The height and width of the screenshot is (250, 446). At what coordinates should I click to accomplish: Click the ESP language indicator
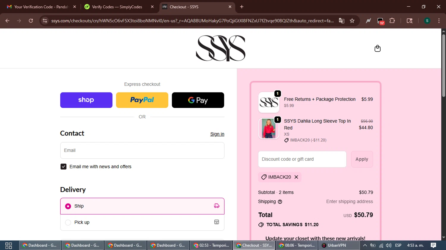point(398,246)
